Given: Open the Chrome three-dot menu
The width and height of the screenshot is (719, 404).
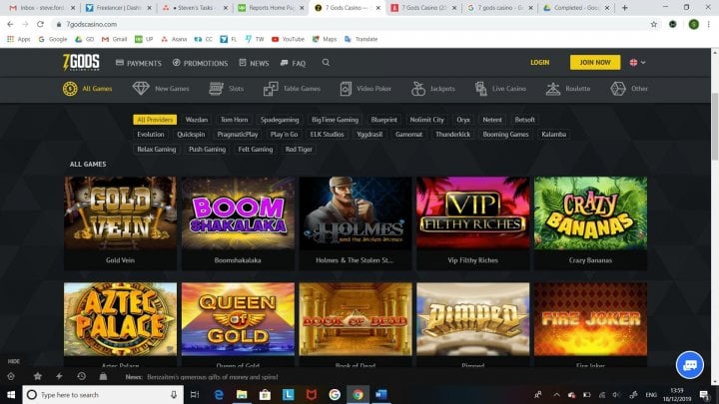Looking at the screenshot, I should pos(710,23).
